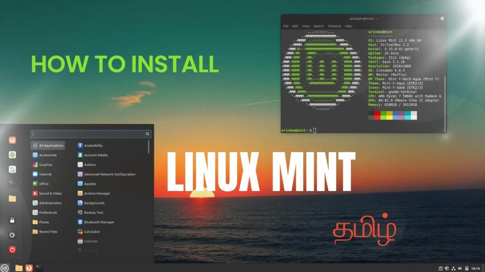
Task: Open Calculator from the app list
Action: 89,232
